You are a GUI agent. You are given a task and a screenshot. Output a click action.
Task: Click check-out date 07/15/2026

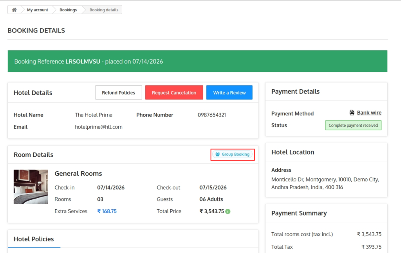(x=213, y=187)
